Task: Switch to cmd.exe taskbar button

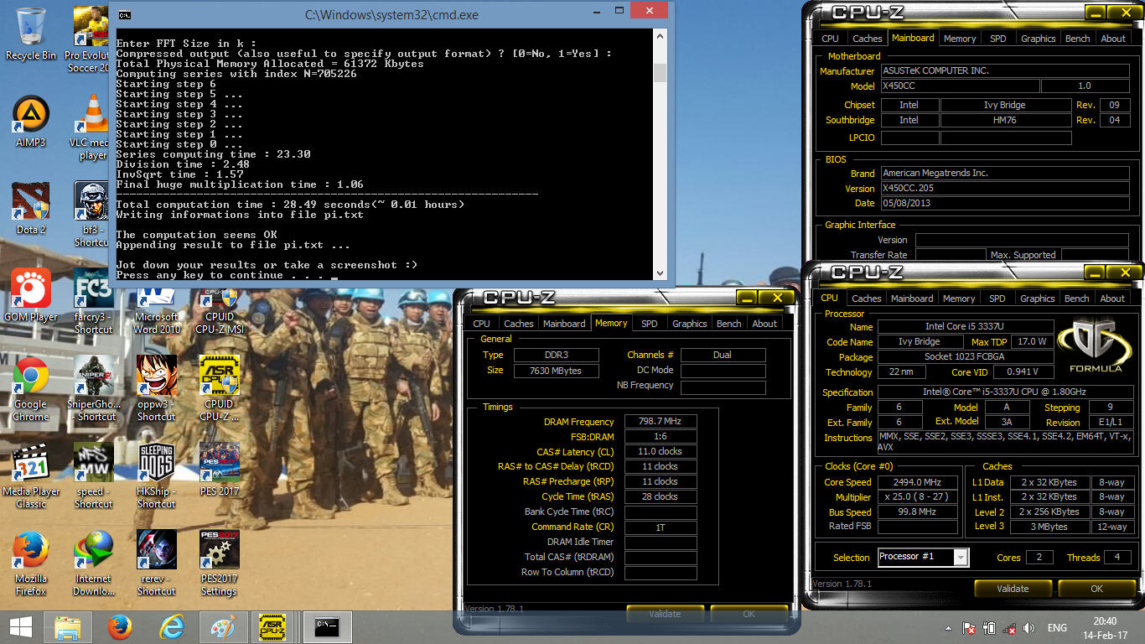Action: (x=327, y=626)
